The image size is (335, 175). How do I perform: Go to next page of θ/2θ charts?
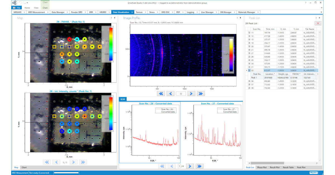tap(190, 166)
